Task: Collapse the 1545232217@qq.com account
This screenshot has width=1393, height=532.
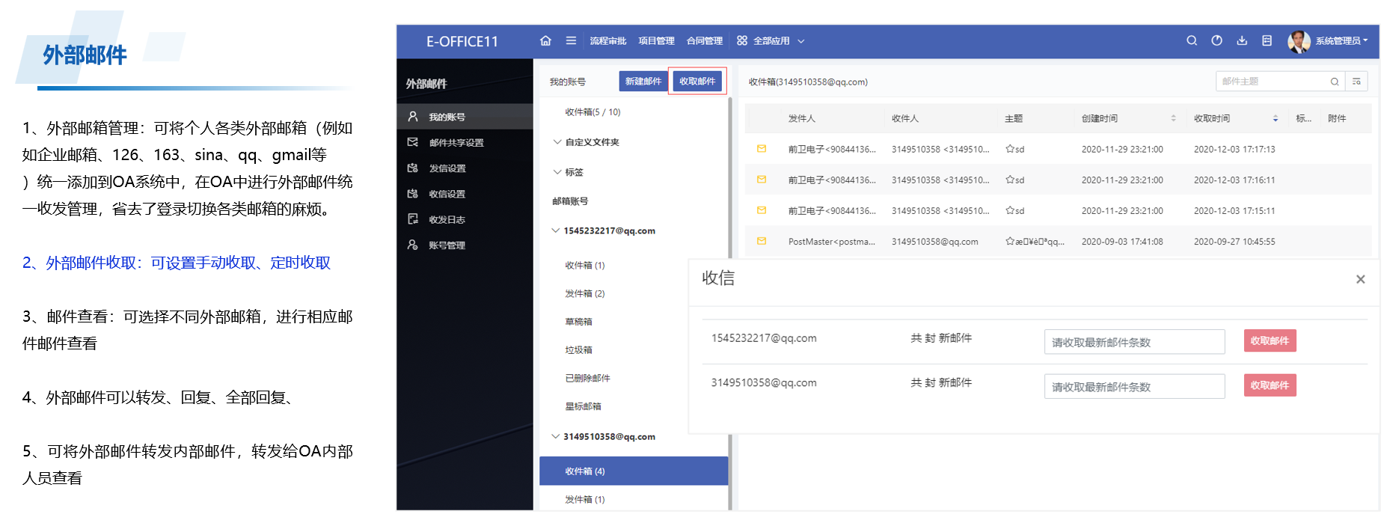Action: click(556, 230)
